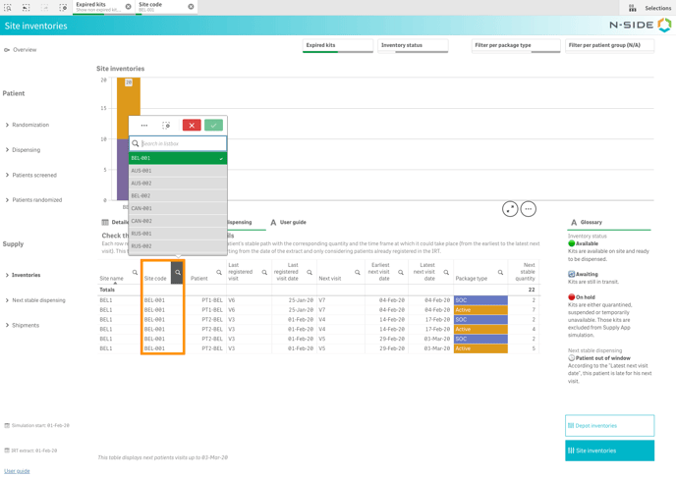Open the smart search icon in the top toolbar
This screenshot has width=676, height=477.
pos(8,7)
